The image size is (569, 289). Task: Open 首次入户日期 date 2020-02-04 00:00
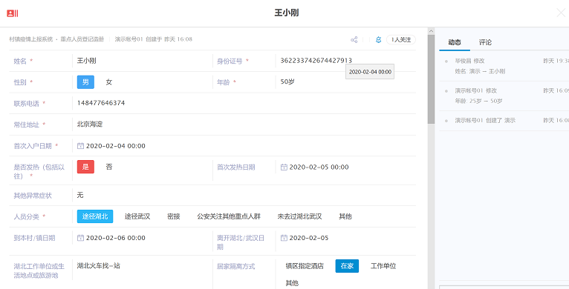click(116, 146)
